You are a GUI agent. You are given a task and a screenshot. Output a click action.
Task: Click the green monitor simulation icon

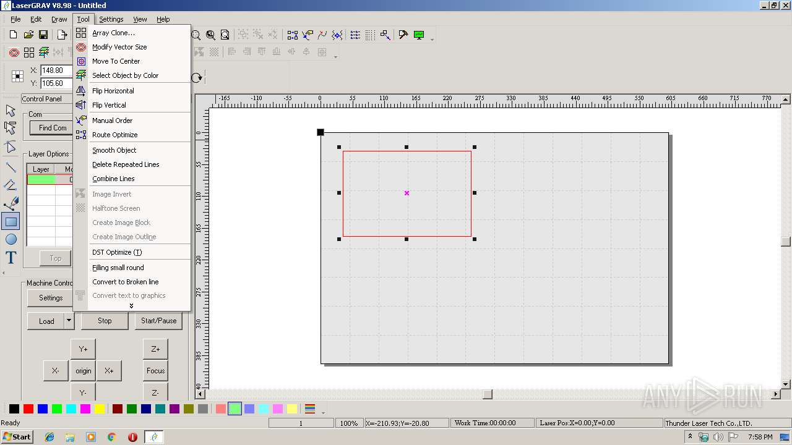419,35
